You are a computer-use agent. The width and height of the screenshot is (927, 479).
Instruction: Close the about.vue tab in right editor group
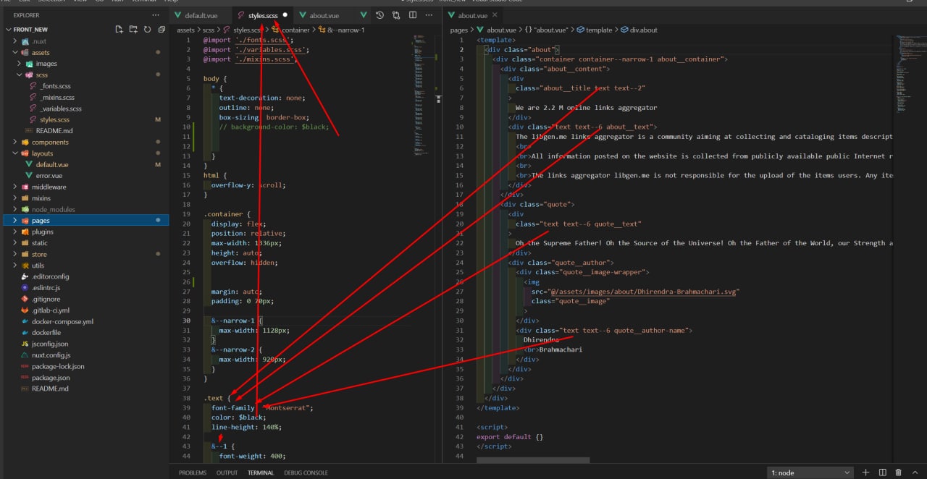[495, 15]
